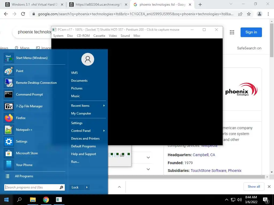Switch to Chrome on the taskbar

(x=46, y=200)
